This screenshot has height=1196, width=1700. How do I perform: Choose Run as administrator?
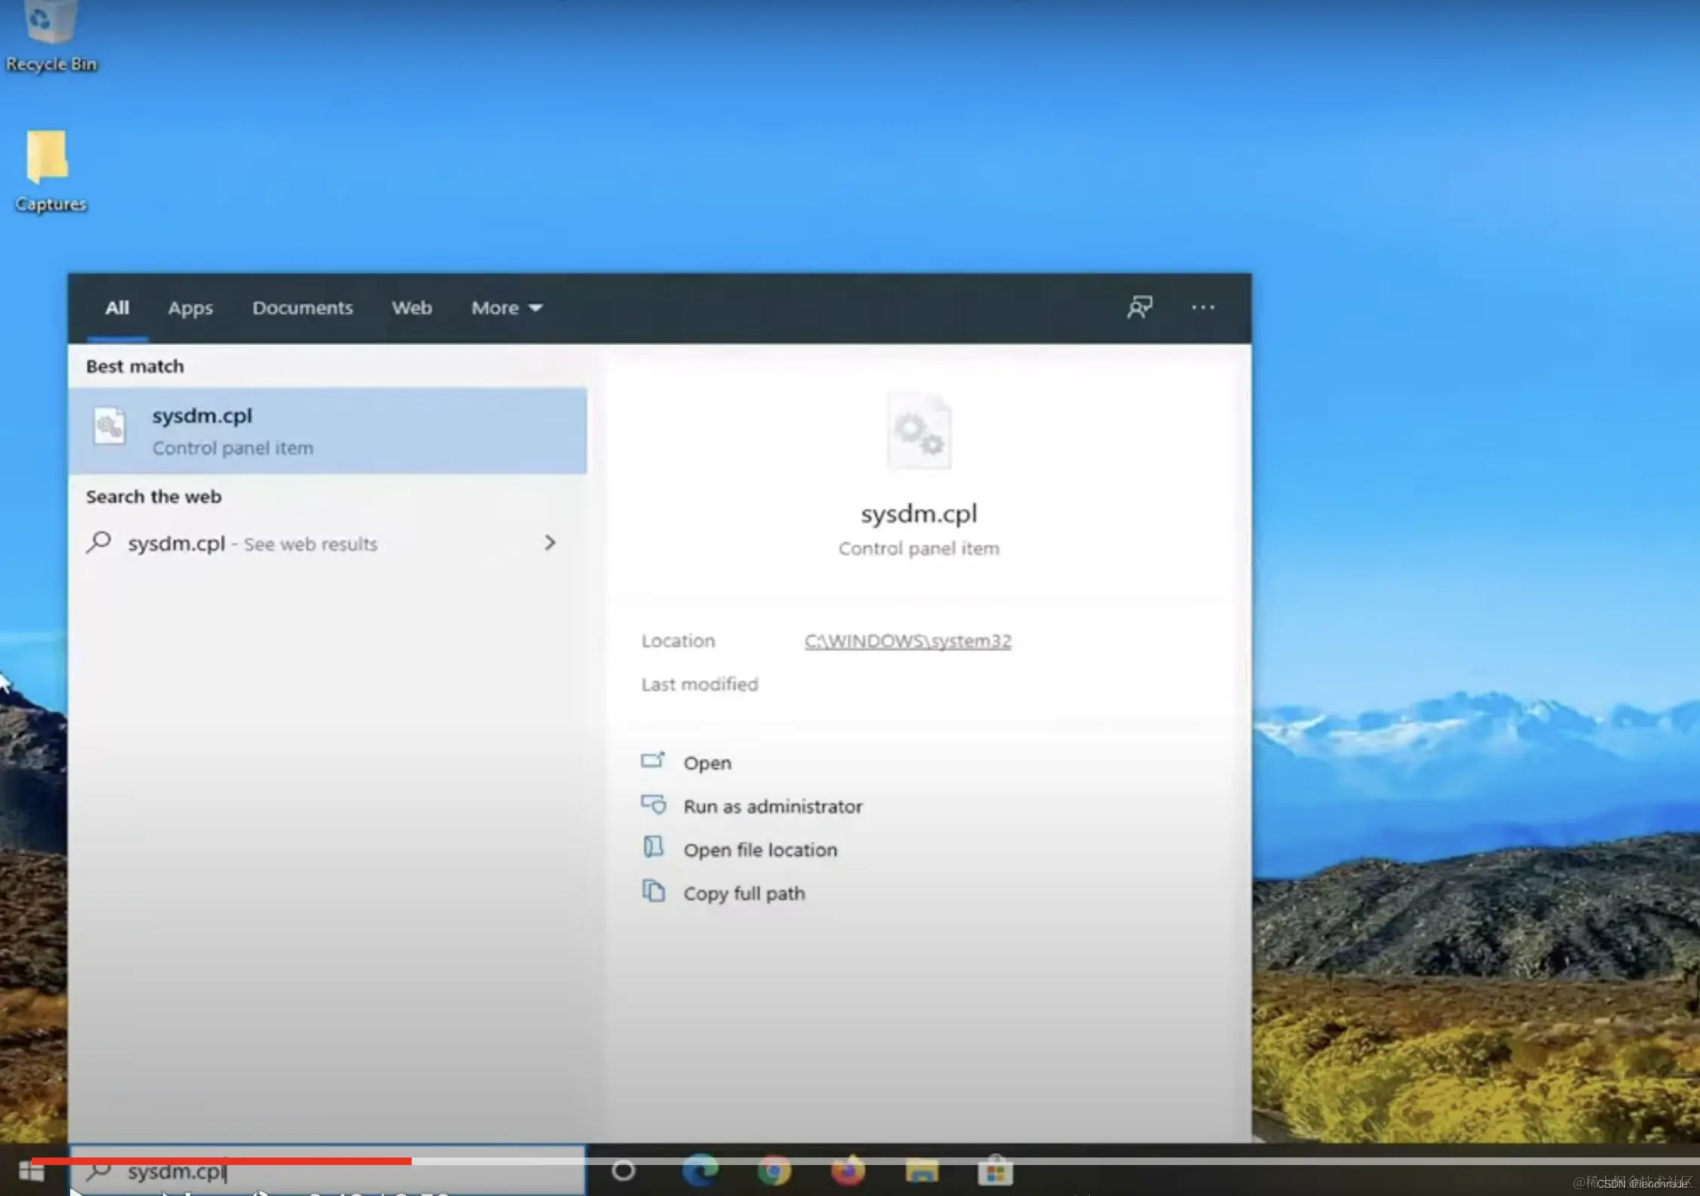tap(772, 806)
